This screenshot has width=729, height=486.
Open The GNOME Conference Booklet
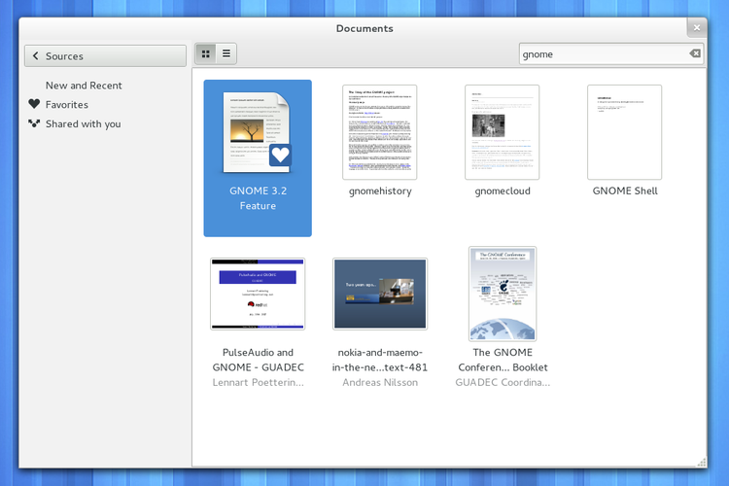pos(503,294)
